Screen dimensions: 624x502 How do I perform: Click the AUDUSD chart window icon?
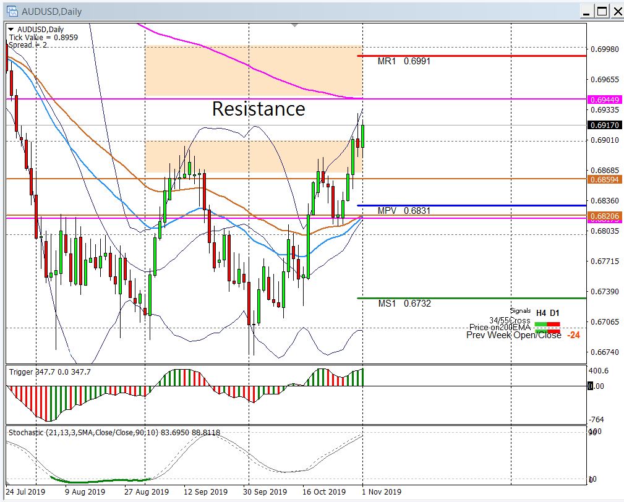11,11
